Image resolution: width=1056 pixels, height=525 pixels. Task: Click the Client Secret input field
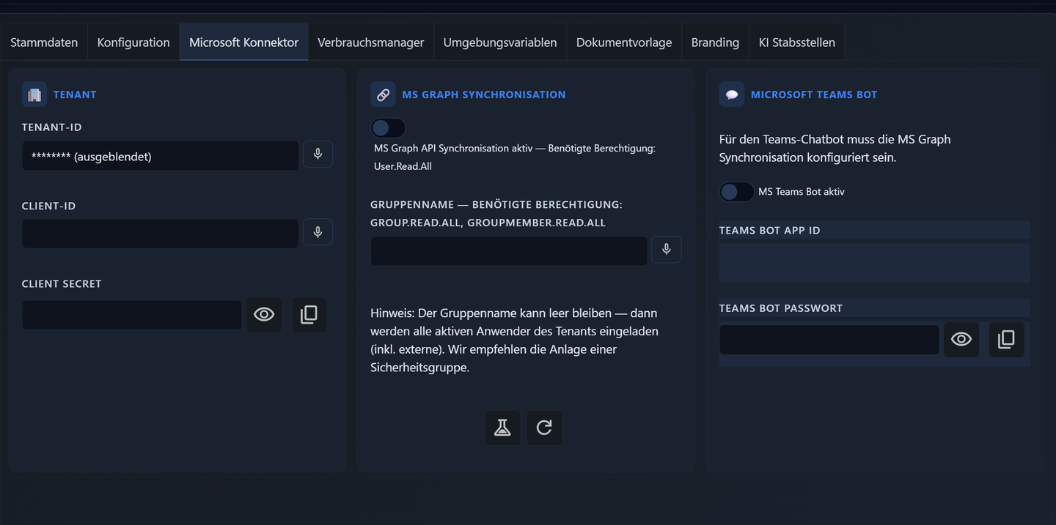132,315
